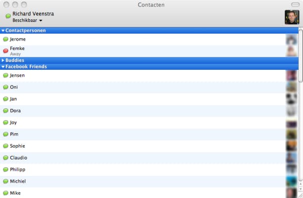The height and width of the screenshot is (198, 303).
Task: Open the Beschikbaar status dropdown
Action: click(27, 20)
